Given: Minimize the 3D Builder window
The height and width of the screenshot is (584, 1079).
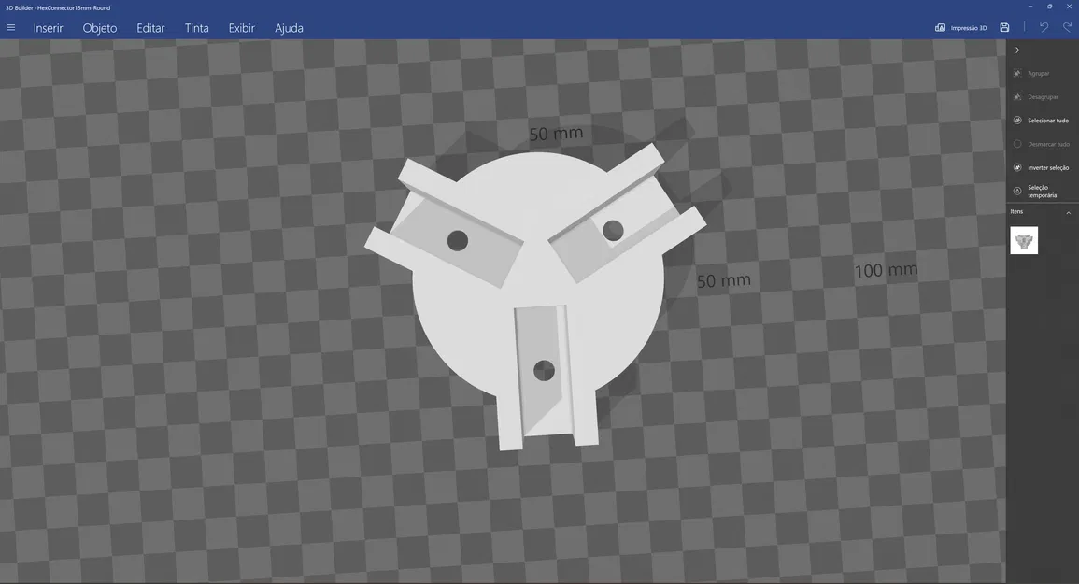Looking at the screenshot, I should tap(1030, 7).
